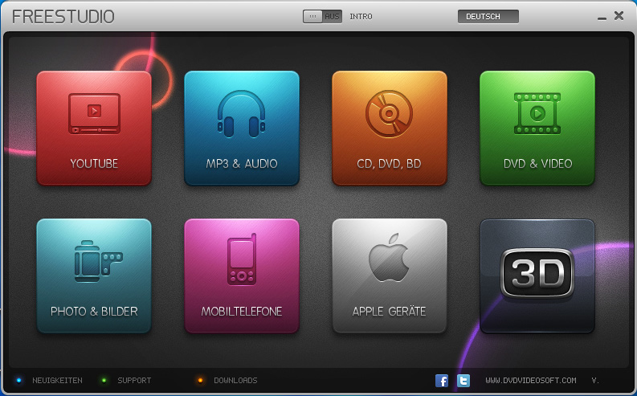Viewport: 637px width, 396px height.
Task: Open the Photo & Bilder tile
Action: click(x=94, y=276)
